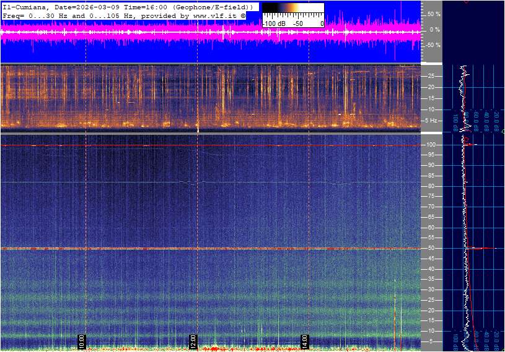Click the 100 Hz peak in spectrum graph

tap(471, 145)
